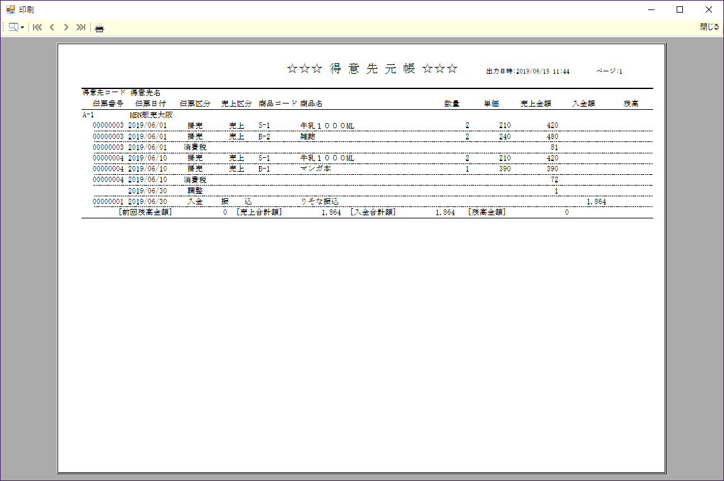
Task: Click the 伝票番号 column header
Action: pos(108,104)
